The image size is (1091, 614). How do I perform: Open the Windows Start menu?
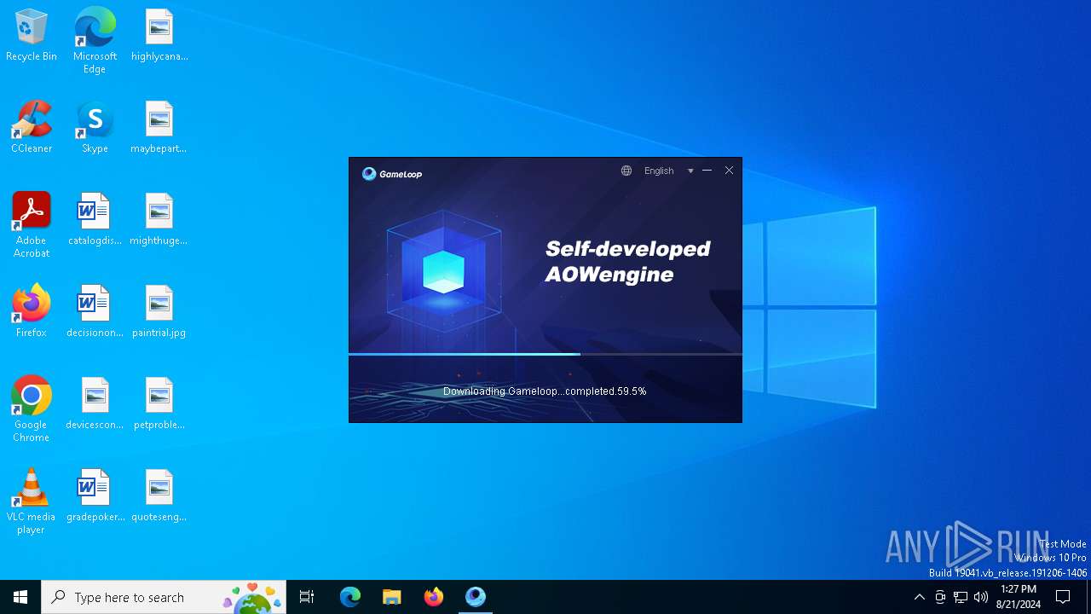pyautogui.click(x=20, y=597)
